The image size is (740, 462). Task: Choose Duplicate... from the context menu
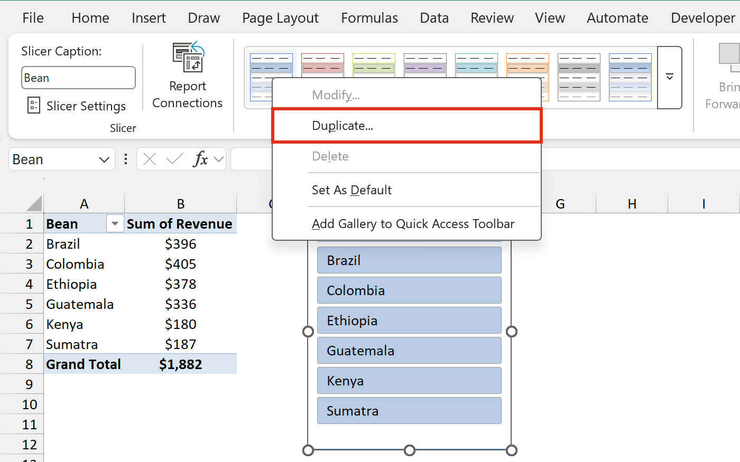407,126
